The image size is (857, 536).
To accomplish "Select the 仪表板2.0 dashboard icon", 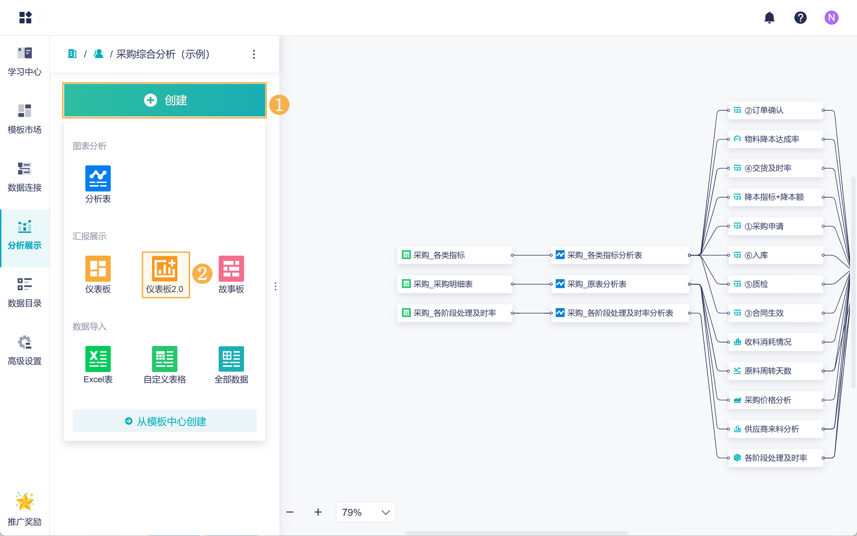I will pyautogui.click(x=165, y=268).
